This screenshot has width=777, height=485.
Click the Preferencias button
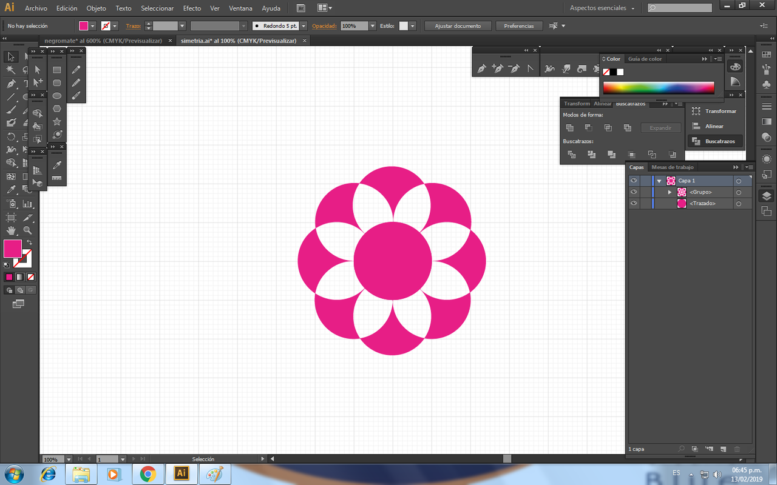[x=518, y=26]
